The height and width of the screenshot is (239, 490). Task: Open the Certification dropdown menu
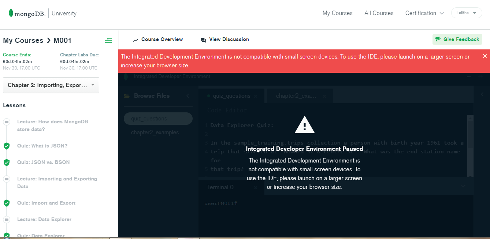pyautogui.click(x=424, y=13)
